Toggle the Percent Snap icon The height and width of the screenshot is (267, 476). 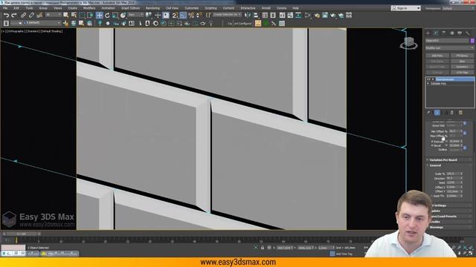point(191,15)
